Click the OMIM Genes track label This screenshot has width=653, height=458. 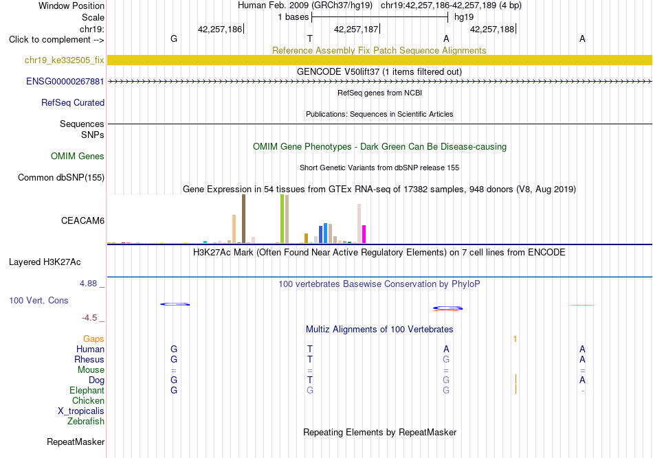(x=77, y=157)
